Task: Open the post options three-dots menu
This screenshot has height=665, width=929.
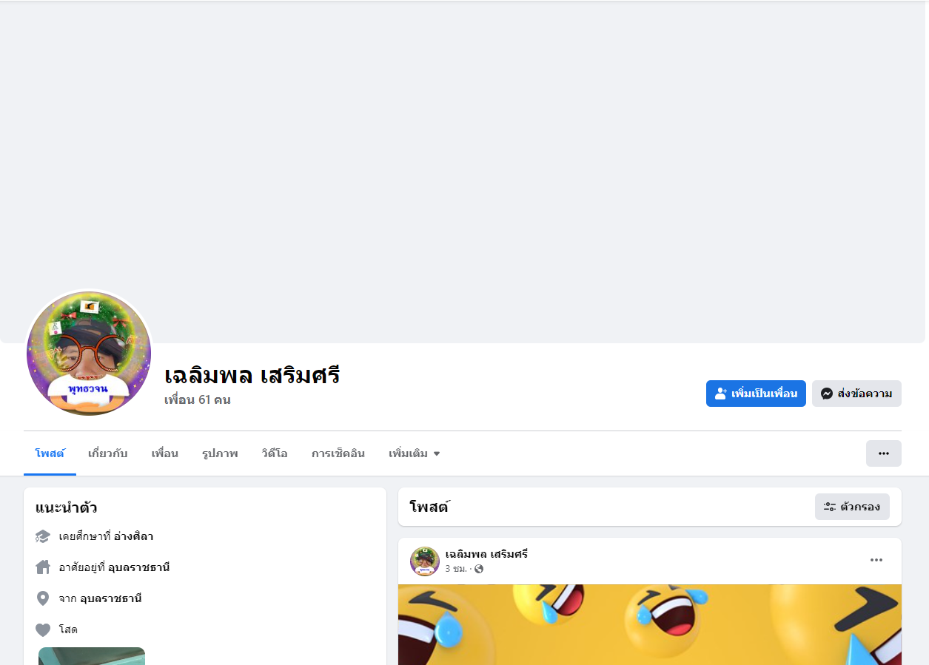Action: [876, 560]
